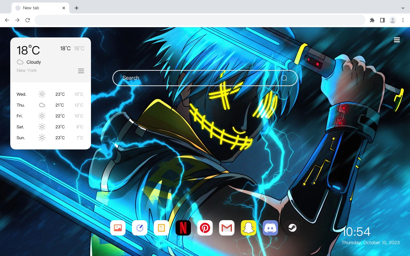The height and width of the screenshot is (256, 410).
Task: Go back to the previous page
Action: tap(7, 20)
